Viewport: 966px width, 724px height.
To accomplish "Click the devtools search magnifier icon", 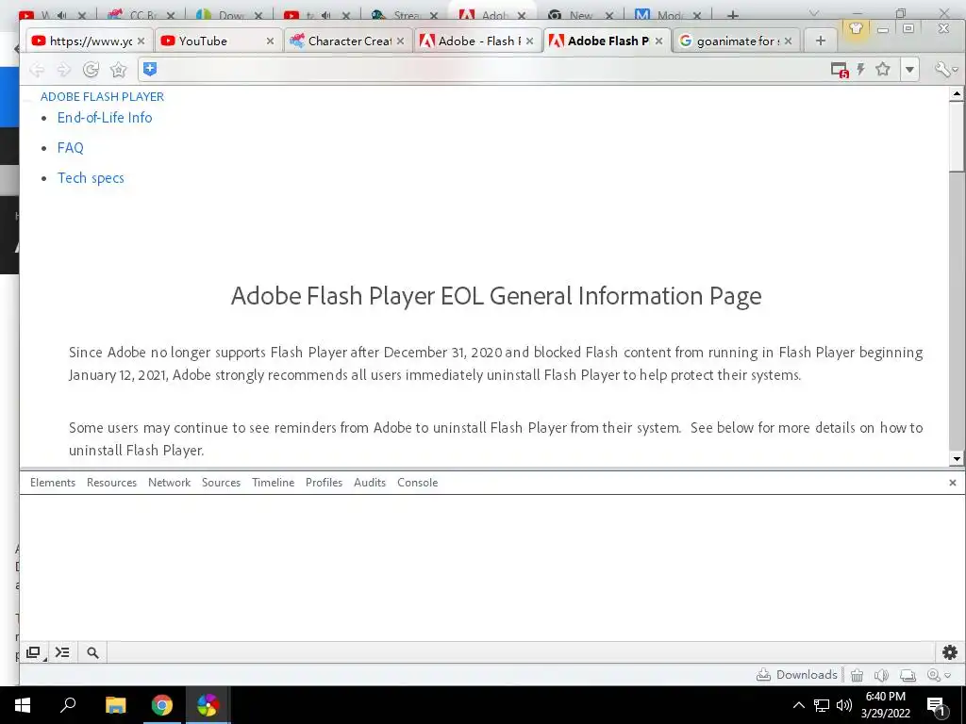I will click(x=92, y=652).
